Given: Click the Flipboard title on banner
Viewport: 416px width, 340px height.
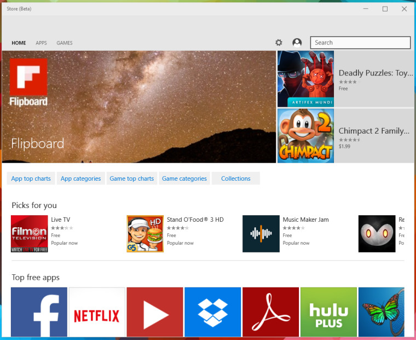Looking at the screenshot, I should point(37,143).
